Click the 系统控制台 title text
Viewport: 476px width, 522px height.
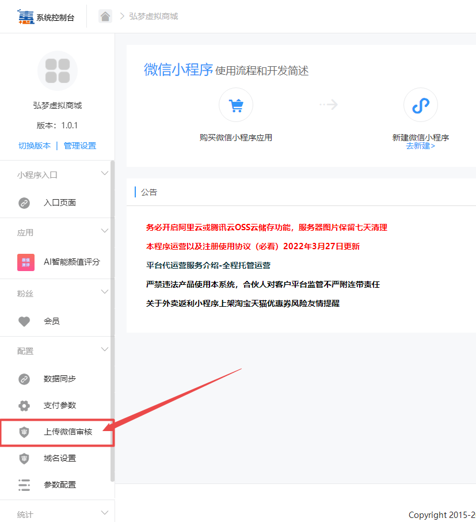point(55,18)
